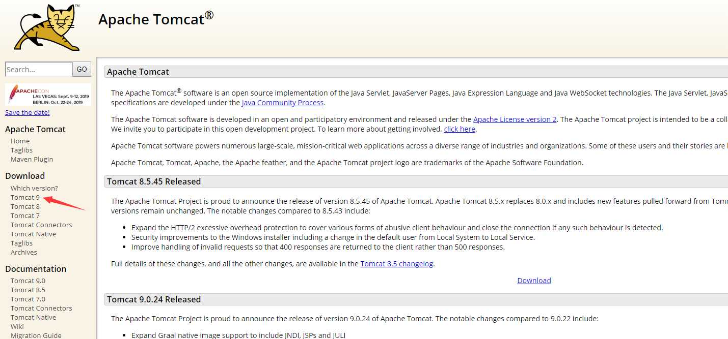The image size is (728, 339).
Task: Open the Wiki link
Action: (x=17, y=326)
